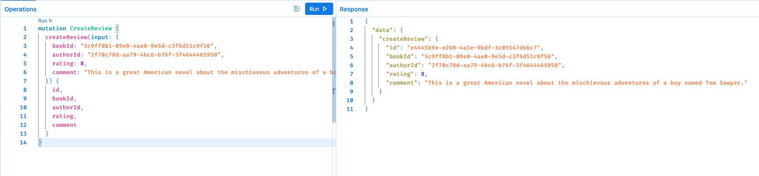Click the CreateReview operation name

click(91, 29)
